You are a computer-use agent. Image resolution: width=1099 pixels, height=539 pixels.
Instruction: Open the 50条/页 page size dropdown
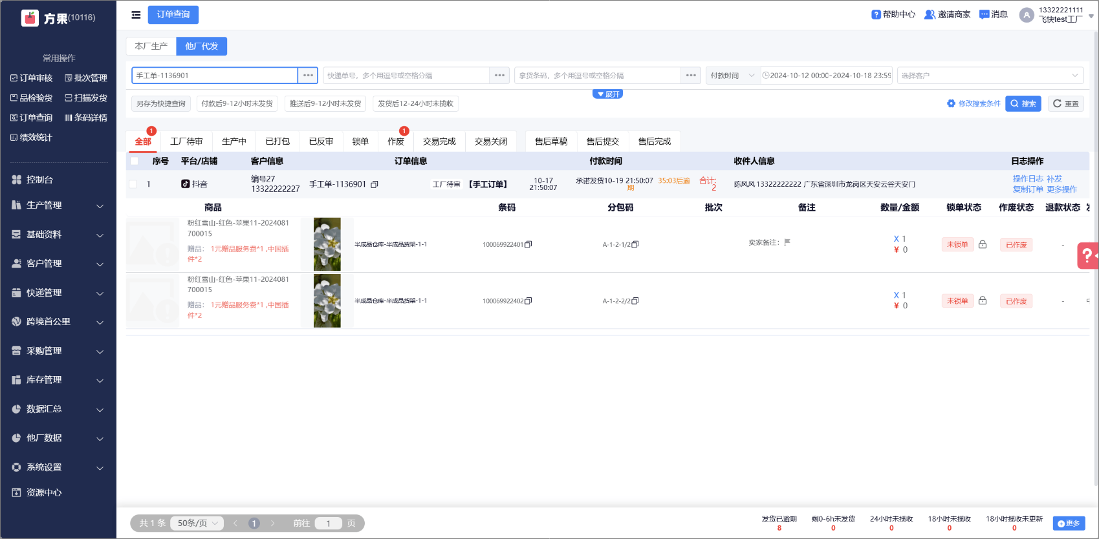(x=197, y=523)
